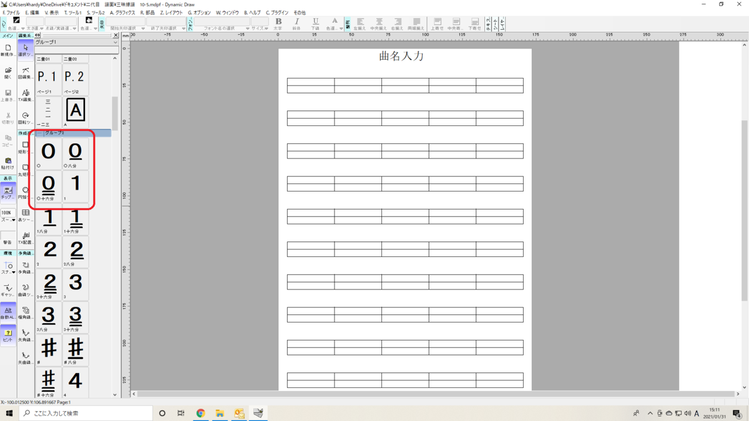Select the 図編集 tool
This screenshot has width=749, height=421.
tap(26, 72)
